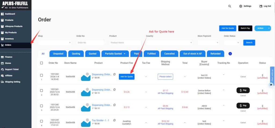Image resolution: width=275 pixels, height=128 pixels.
Task: Expand the Action dropdown button
Action: click(x=262, y=28)
